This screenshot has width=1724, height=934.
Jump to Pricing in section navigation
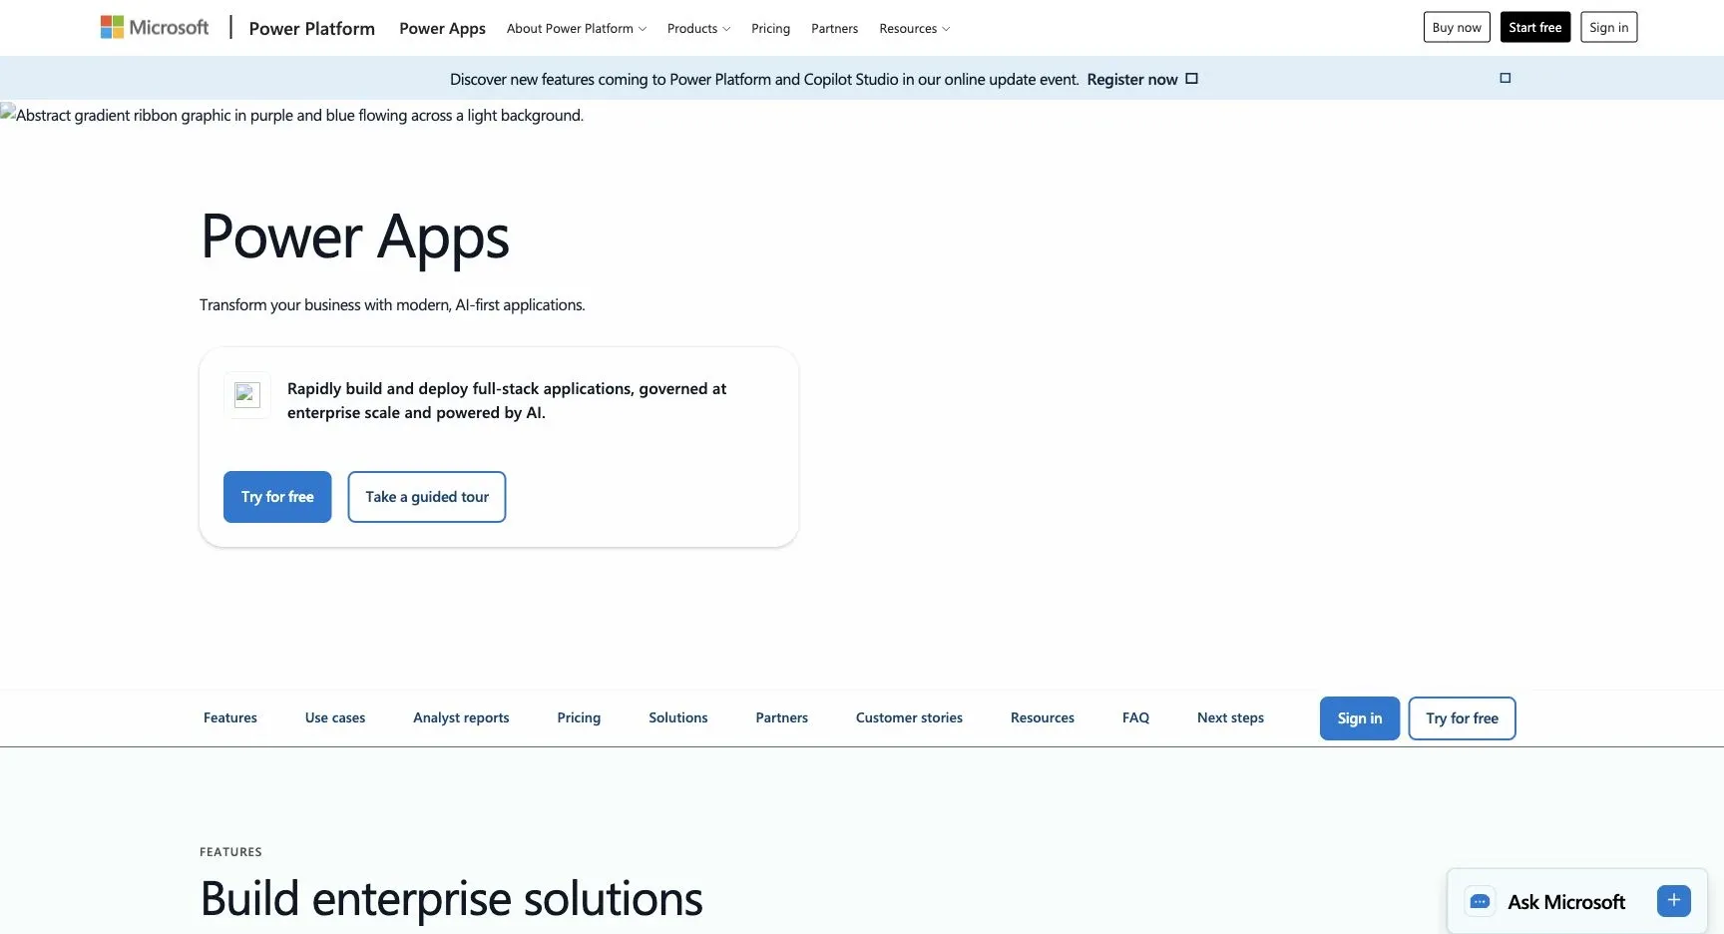[x=579, y=717]
